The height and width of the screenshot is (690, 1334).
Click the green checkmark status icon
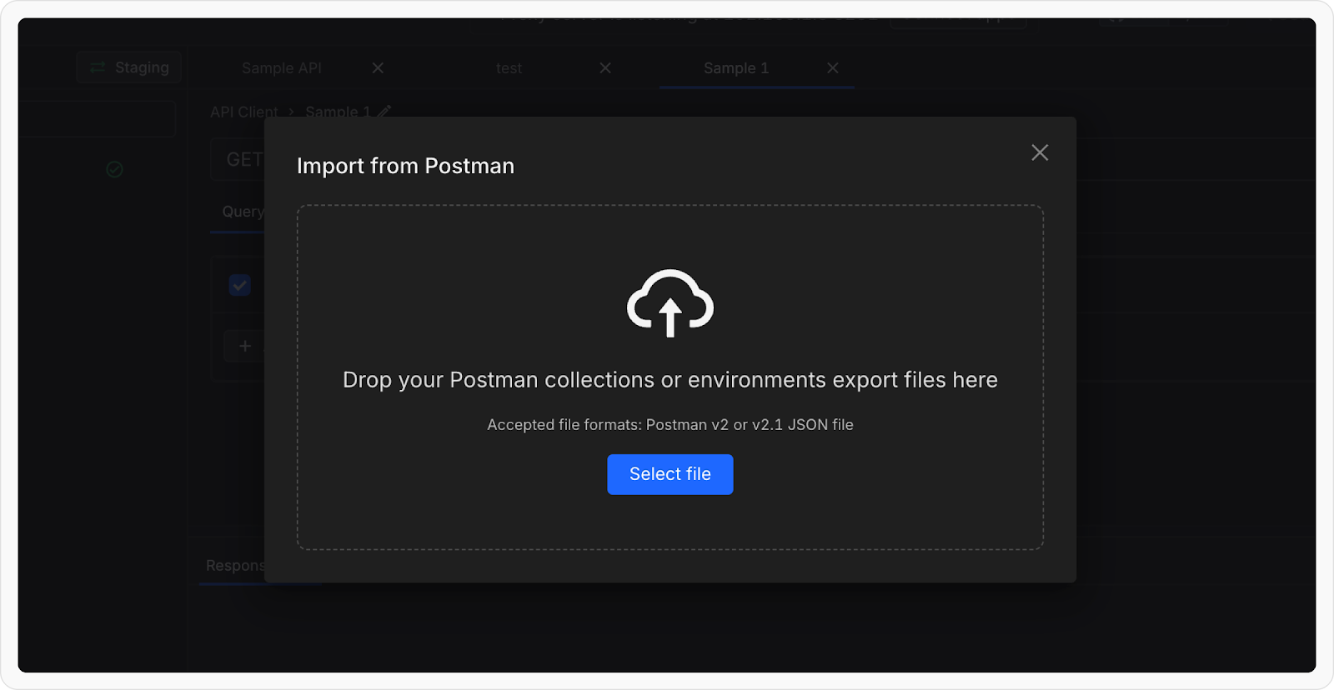click(115, 170)
